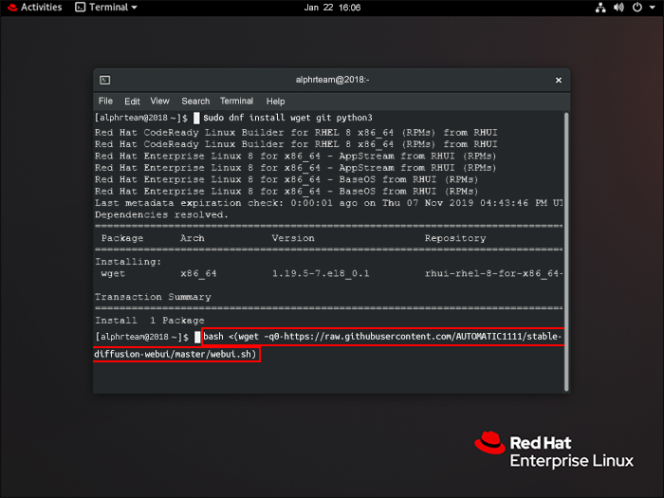Click the window title 'alphrteam@2018:-'
664x498 pixels.
[x=332, y=80]
